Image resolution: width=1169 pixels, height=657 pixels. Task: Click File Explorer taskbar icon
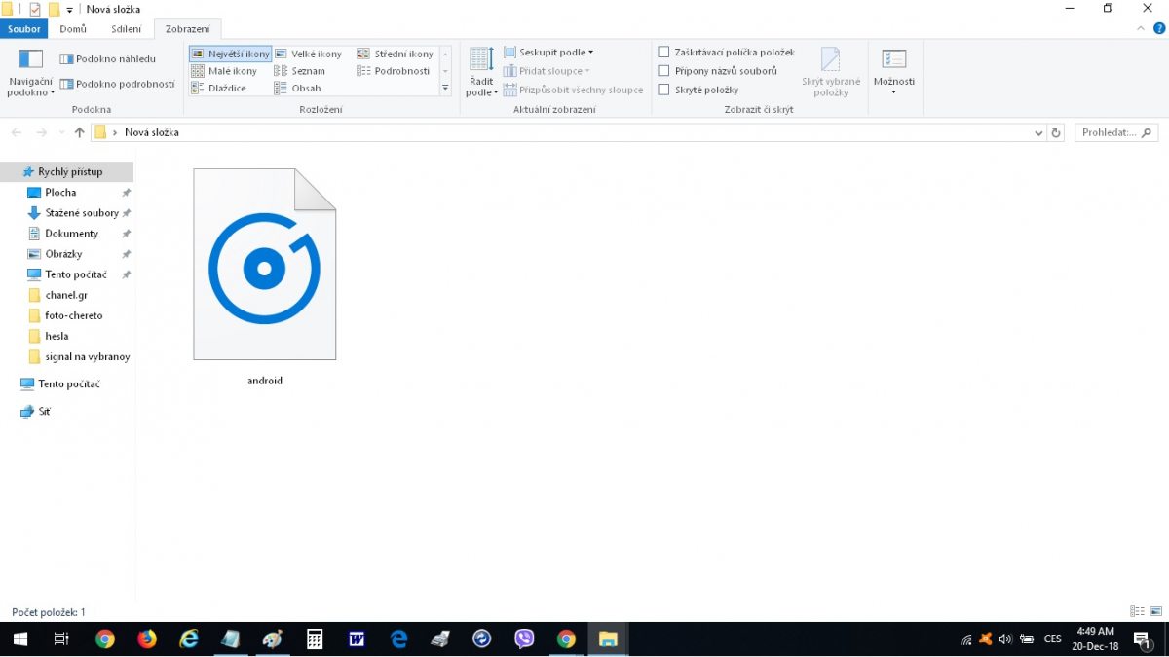608,639
